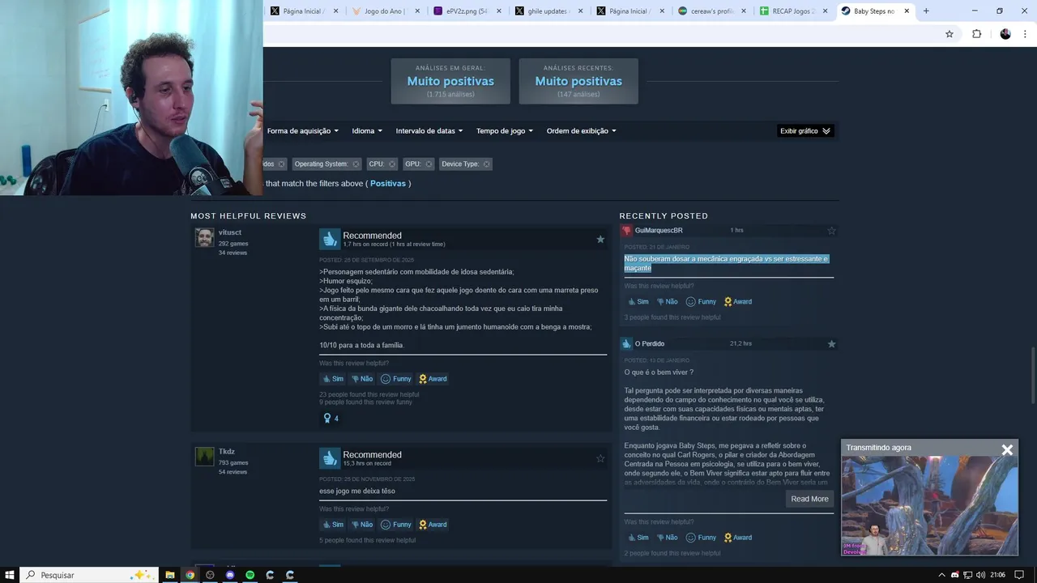1037x583 pixels.
Task: Star GuiMarquescBR's review
Action: click(831, 231)
